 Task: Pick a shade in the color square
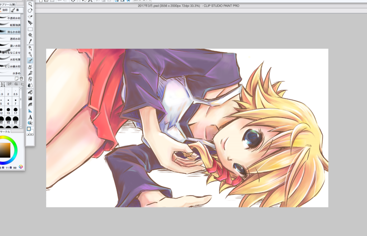(x=5, y=150)
